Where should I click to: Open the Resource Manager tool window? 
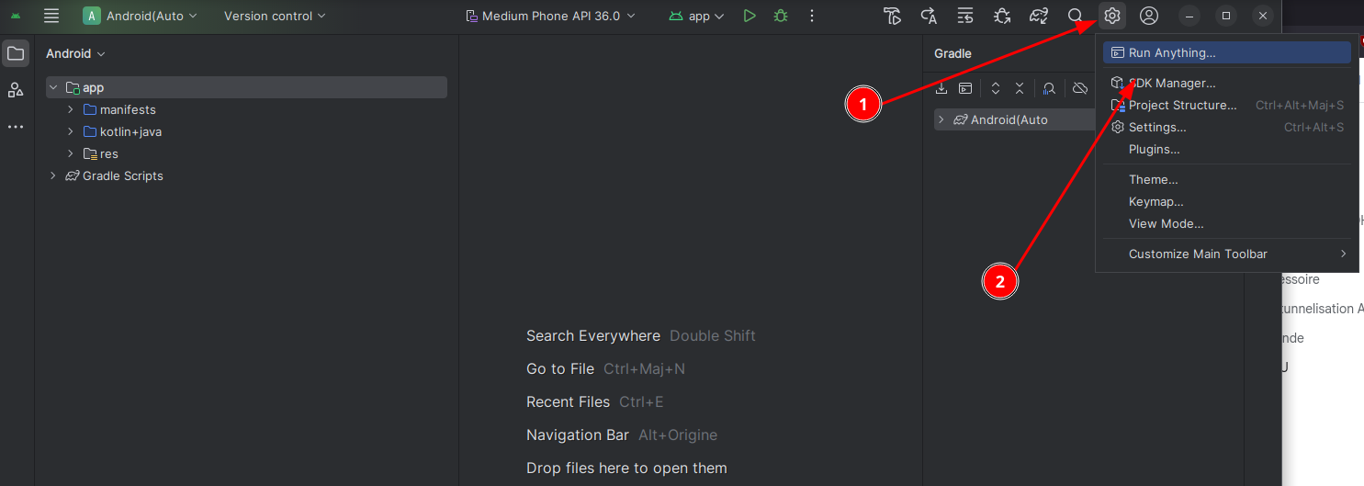[x=16, y=89]
